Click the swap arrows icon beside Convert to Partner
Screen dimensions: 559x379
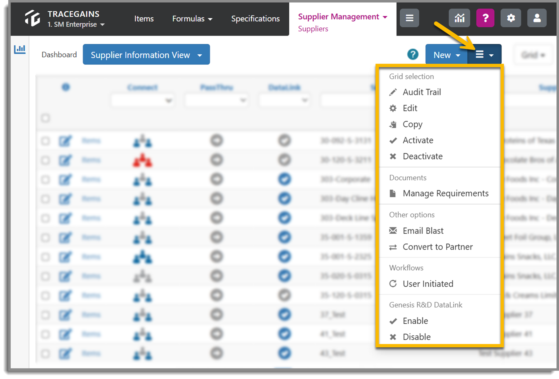click(393, 247)
